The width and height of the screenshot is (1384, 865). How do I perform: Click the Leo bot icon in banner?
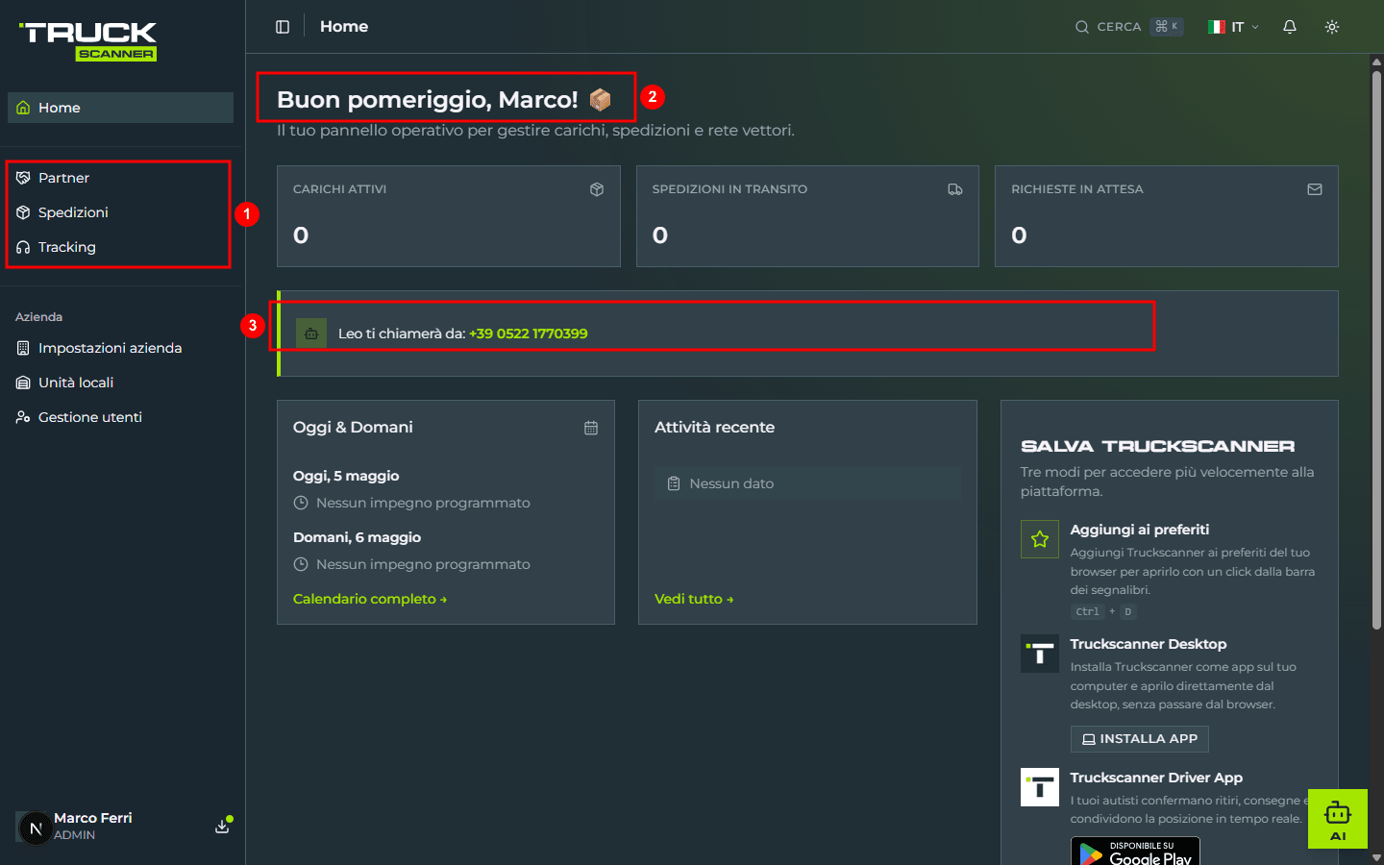(x=311, y=334)
